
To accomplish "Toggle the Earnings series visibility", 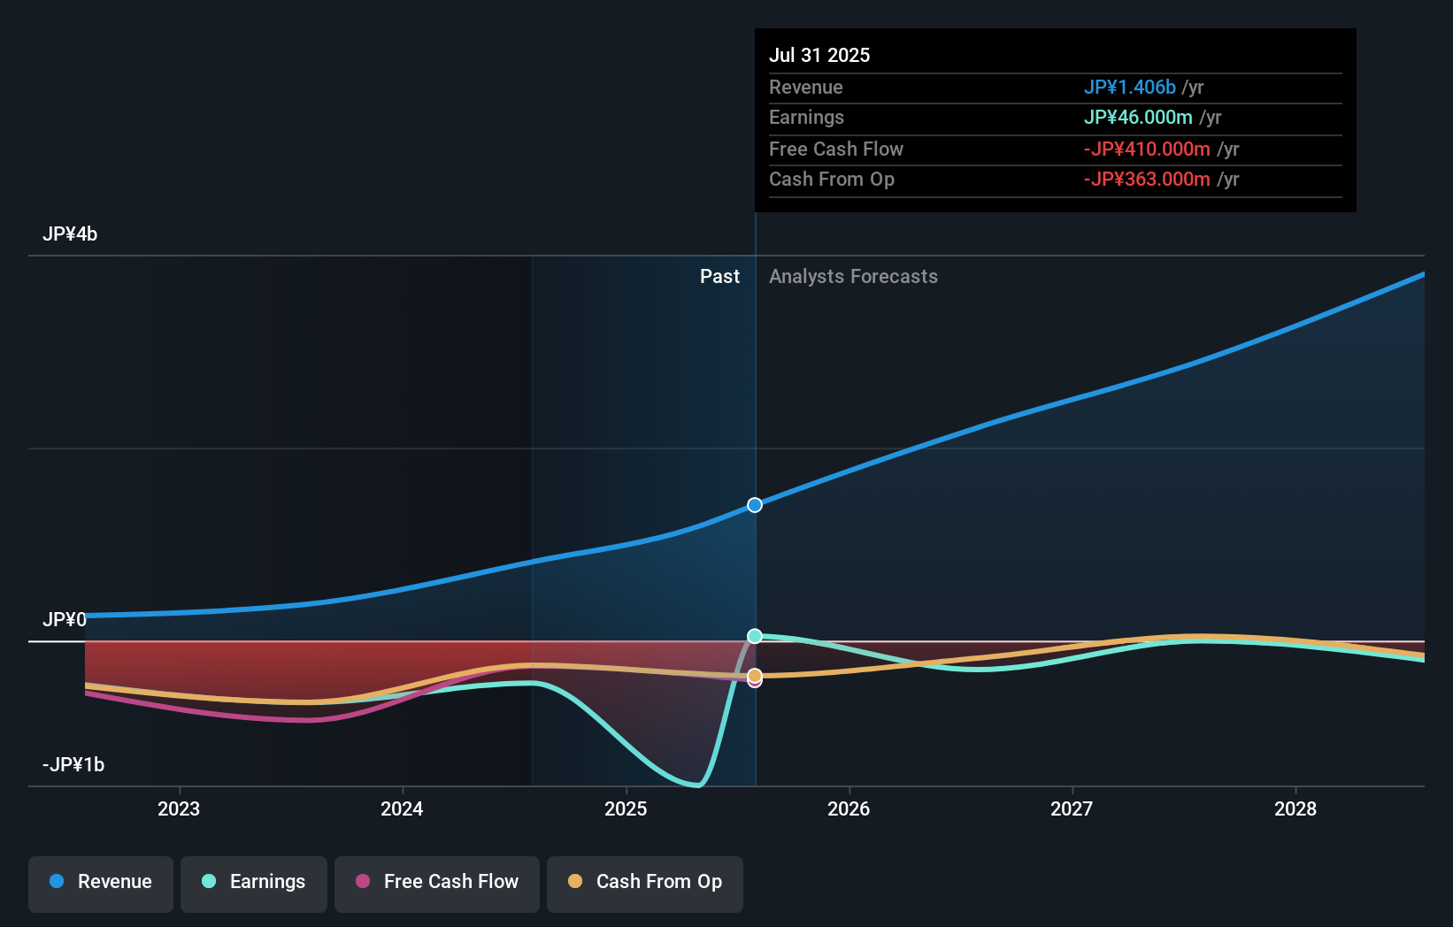I will point(254,883).
